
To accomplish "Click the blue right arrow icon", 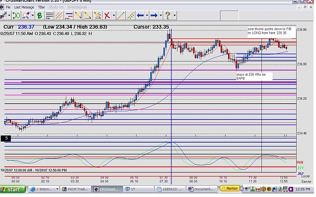I will (x=154, y=16).
